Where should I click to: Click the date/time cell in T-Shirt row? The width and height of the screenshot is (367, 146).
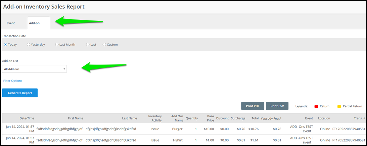pos(20,140)
